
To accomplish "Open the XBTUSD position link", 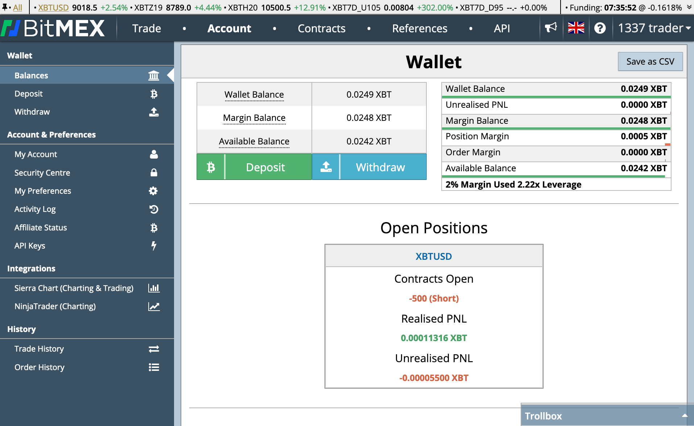I will coord(434,257).
